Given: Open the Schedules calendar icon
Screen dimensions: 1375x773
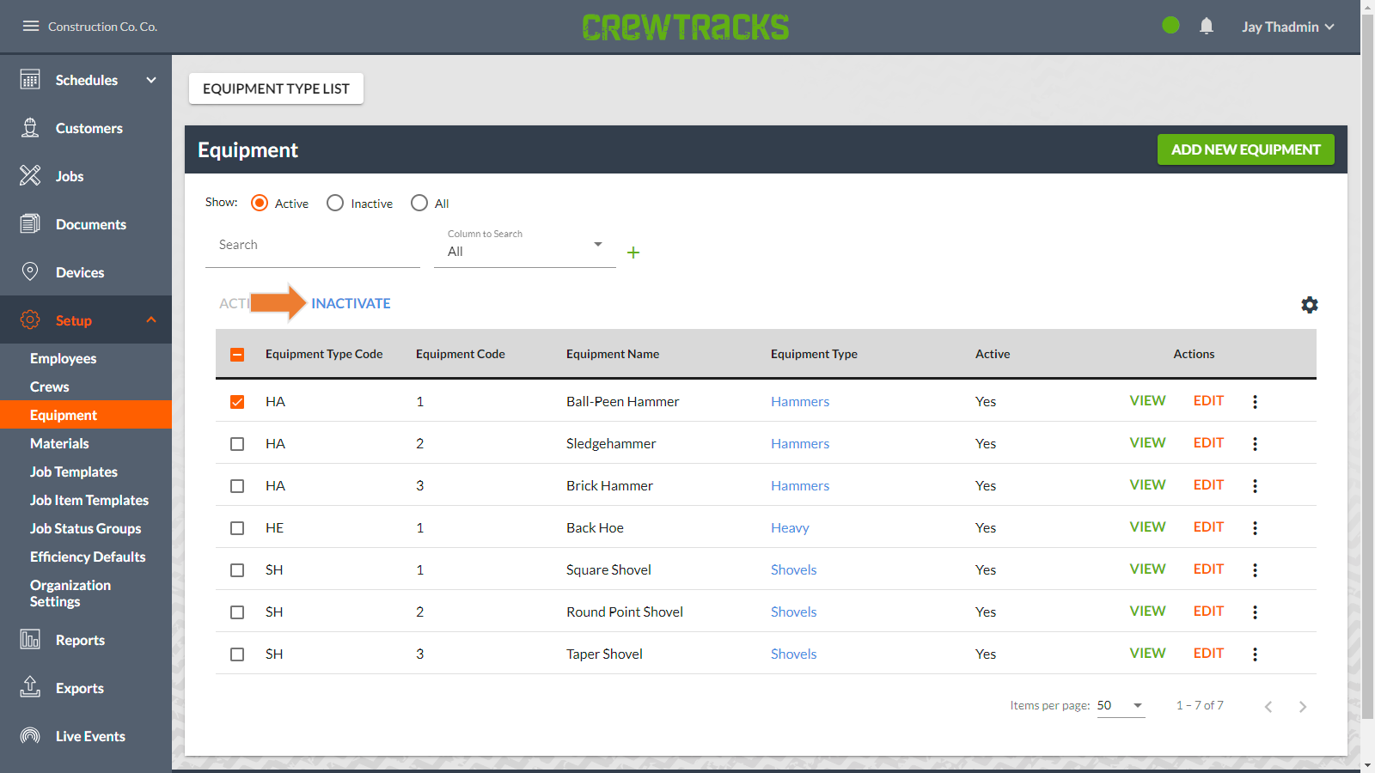Looking at the screenshot, I should pyautogui.click(x=30, y=80).
